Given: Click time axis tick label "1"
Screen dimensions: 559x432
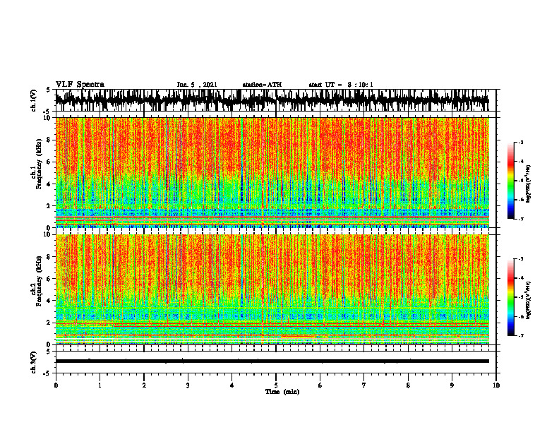Looking at the screenshot, I should click(100, 385).
